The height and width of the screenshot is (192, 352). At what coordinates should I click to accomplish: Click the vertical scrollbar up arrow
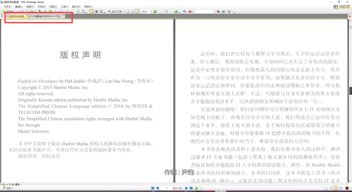click(x=351, y=21)
